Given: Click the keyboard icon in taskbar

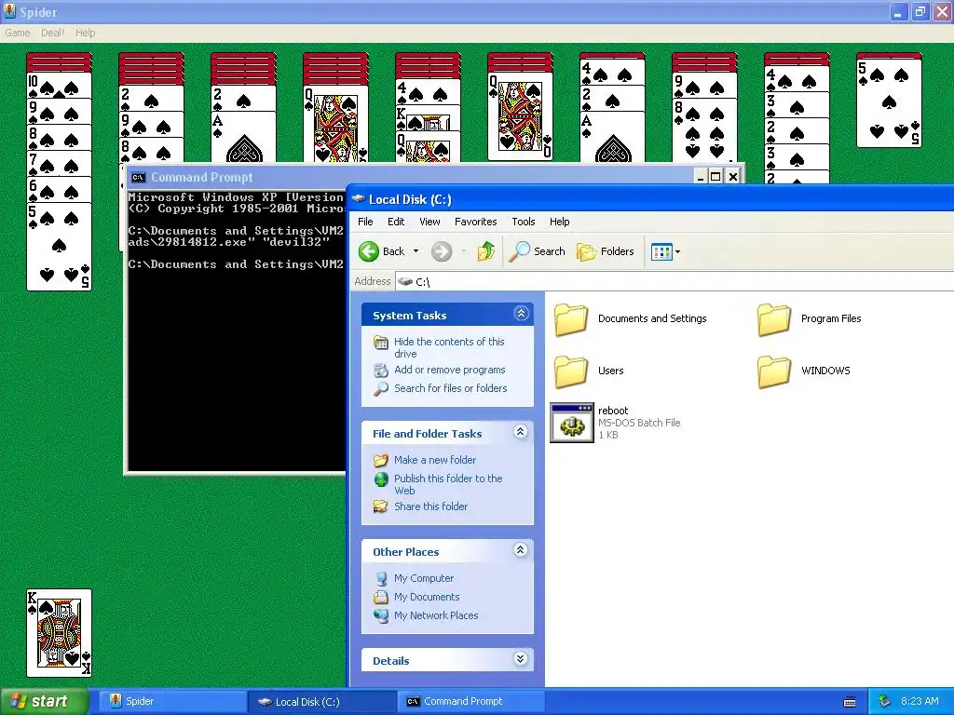Looking at the screenshot, I should pyautogui.click(x=850, y=702).
